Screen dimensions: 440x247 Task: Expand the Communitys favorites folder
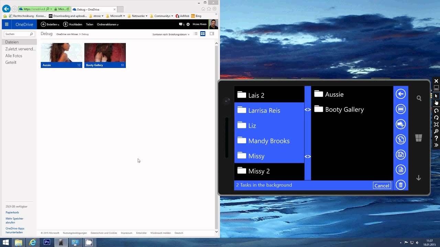pos(162,16)
